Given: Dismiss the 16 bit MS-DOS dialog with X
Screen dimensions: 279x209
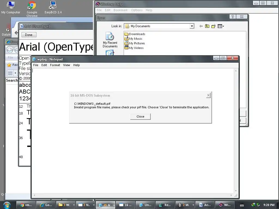Looking at the screenshot, I should (x=208, y=96).
